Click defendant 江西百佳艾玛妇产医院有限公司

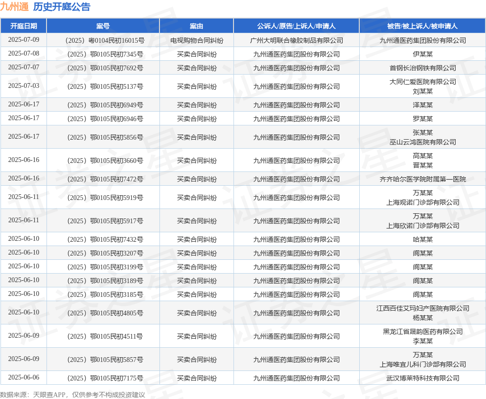pos(422,308)
